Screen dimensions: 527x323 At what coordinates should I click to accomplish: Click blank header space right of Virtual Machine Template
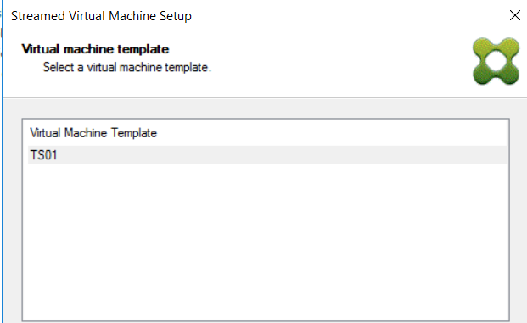click(x=333, y=133)
